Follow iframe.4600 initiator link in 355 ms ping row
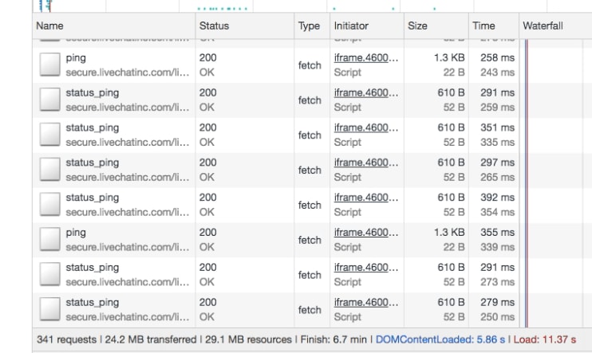Viewport: 592px width, 353px height. click(x=366, y=233)
